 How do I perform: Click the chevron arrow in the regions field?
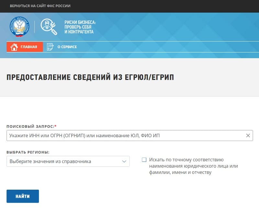(124, 161)
